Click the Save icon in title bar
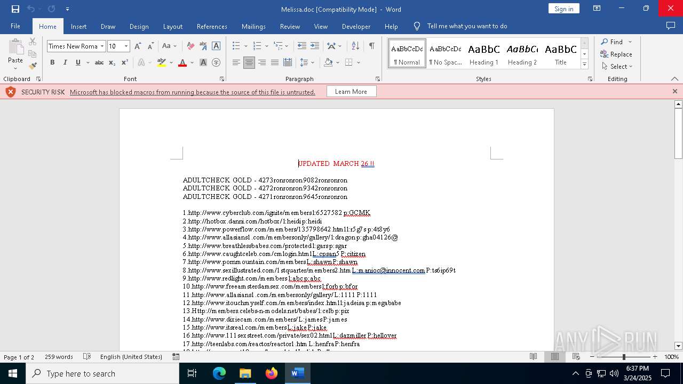The width and height of the screenshot is (683, 384). (15, 9)
